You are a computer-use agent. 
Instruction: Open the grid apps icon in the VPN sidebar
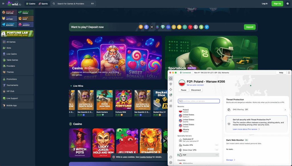[171, 106]
